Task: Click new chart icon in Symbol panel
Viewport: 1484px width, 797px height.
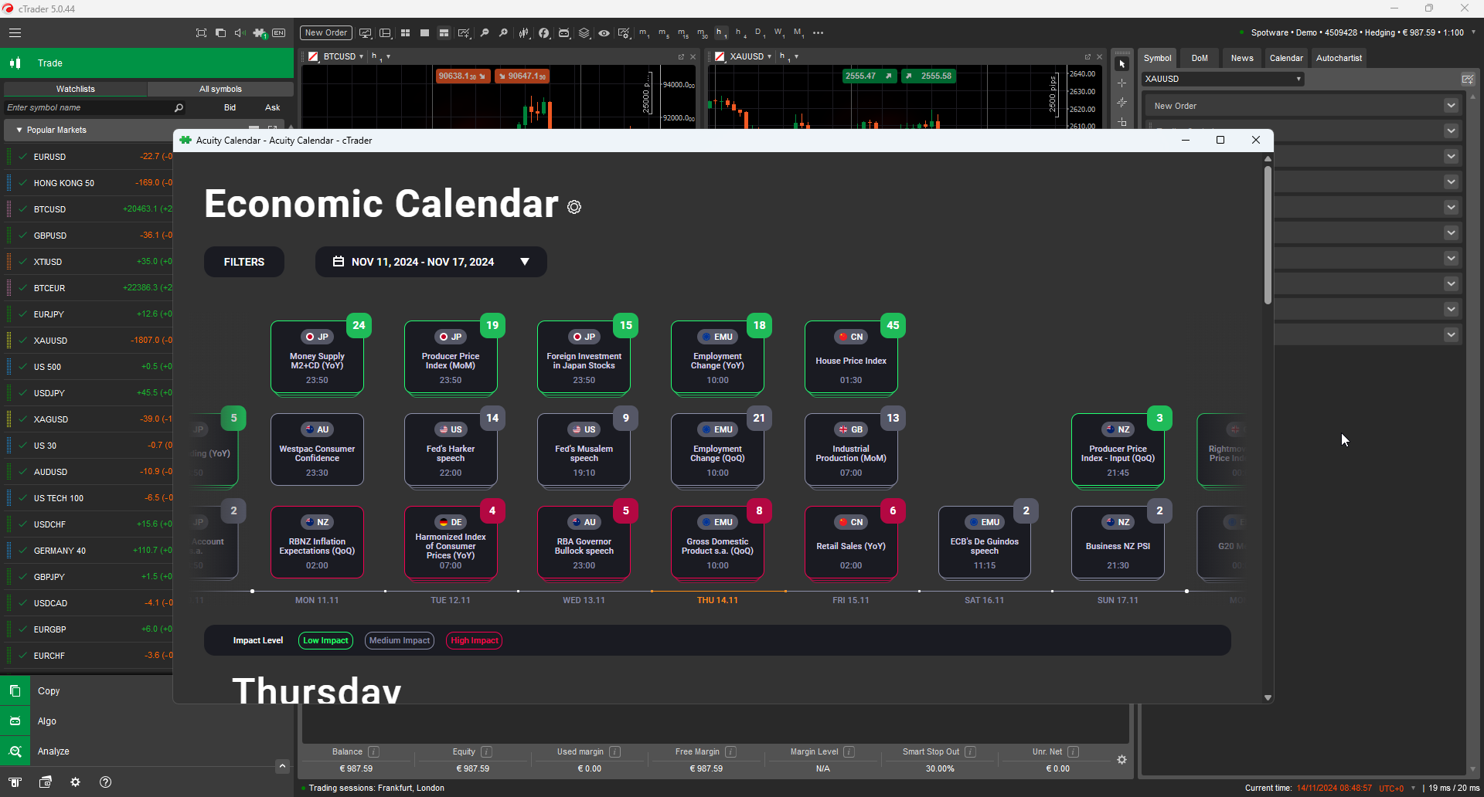Action: pyautogui.click(x=1467, y=79)
